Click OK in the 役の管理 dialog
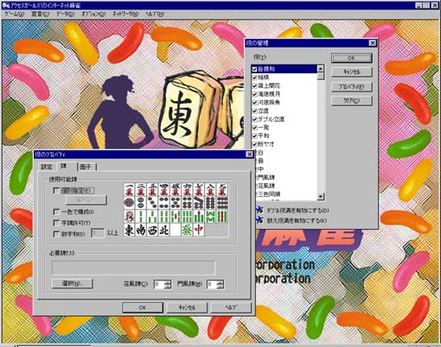The width and height of the screenshot is (441, 347). point(351,58)
